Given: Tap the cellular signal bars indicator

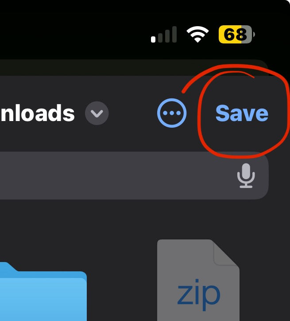Looking at the screenshot, I should (x=164, y=35).
